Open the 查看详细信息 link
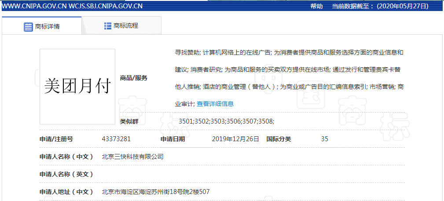This screenshot has height=201, width=444. click(x=215, y=104)
